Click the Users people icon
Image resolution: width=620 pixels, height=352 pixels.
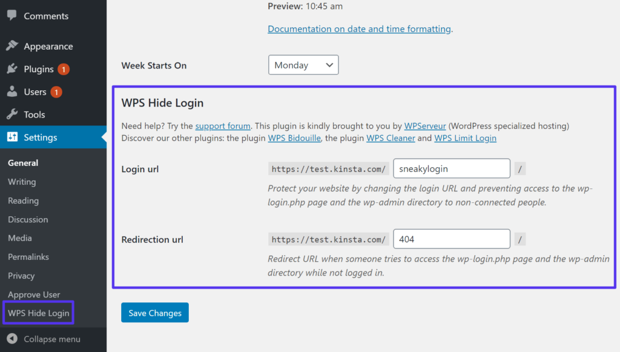coord(12,91)
